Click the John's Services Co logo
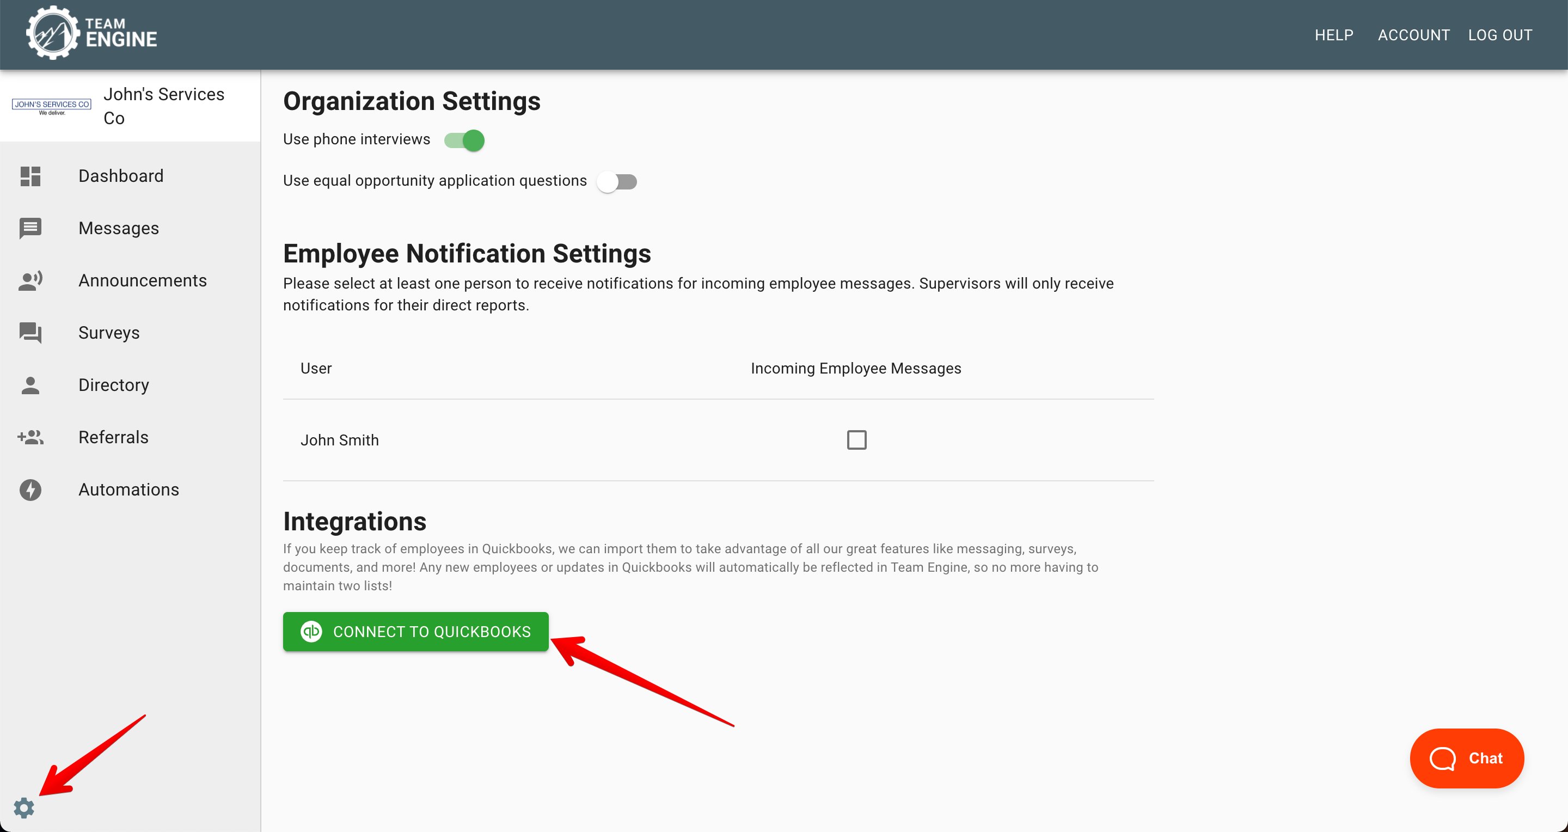 52,107
